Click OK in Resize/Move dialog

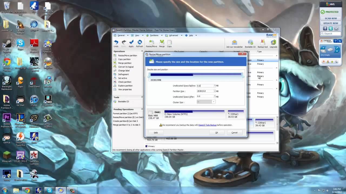pyautogui.click(x=217, y=133)
